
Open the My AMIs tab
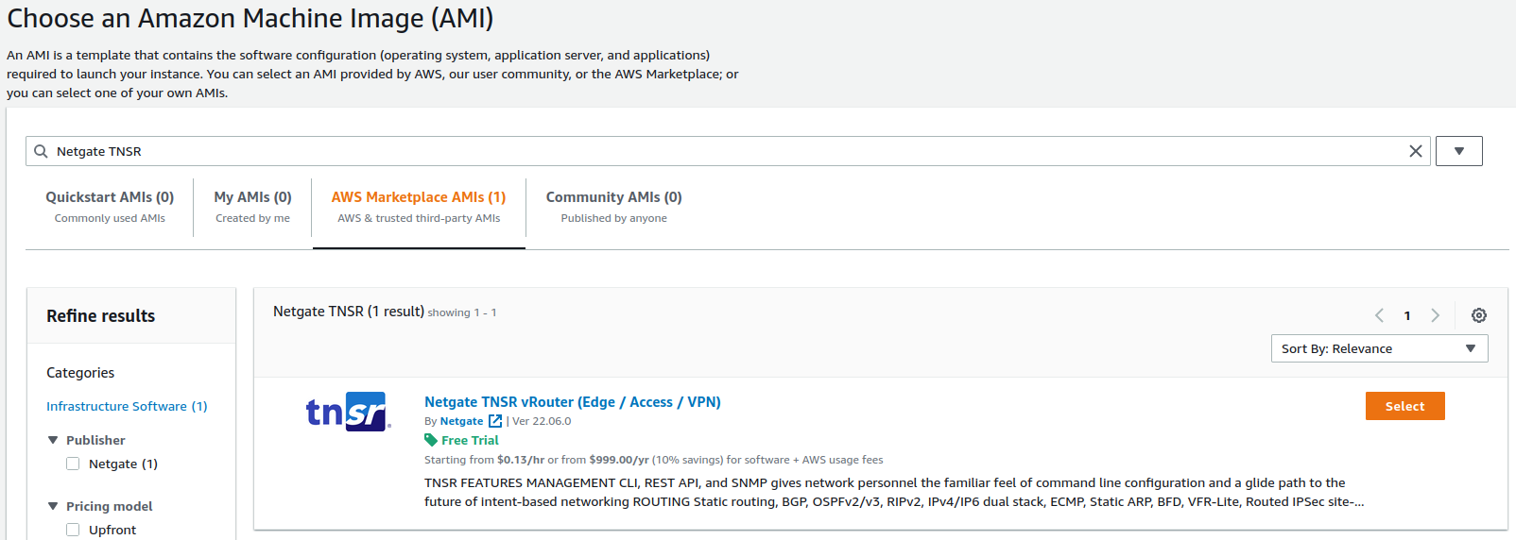(x=252, y=206)
